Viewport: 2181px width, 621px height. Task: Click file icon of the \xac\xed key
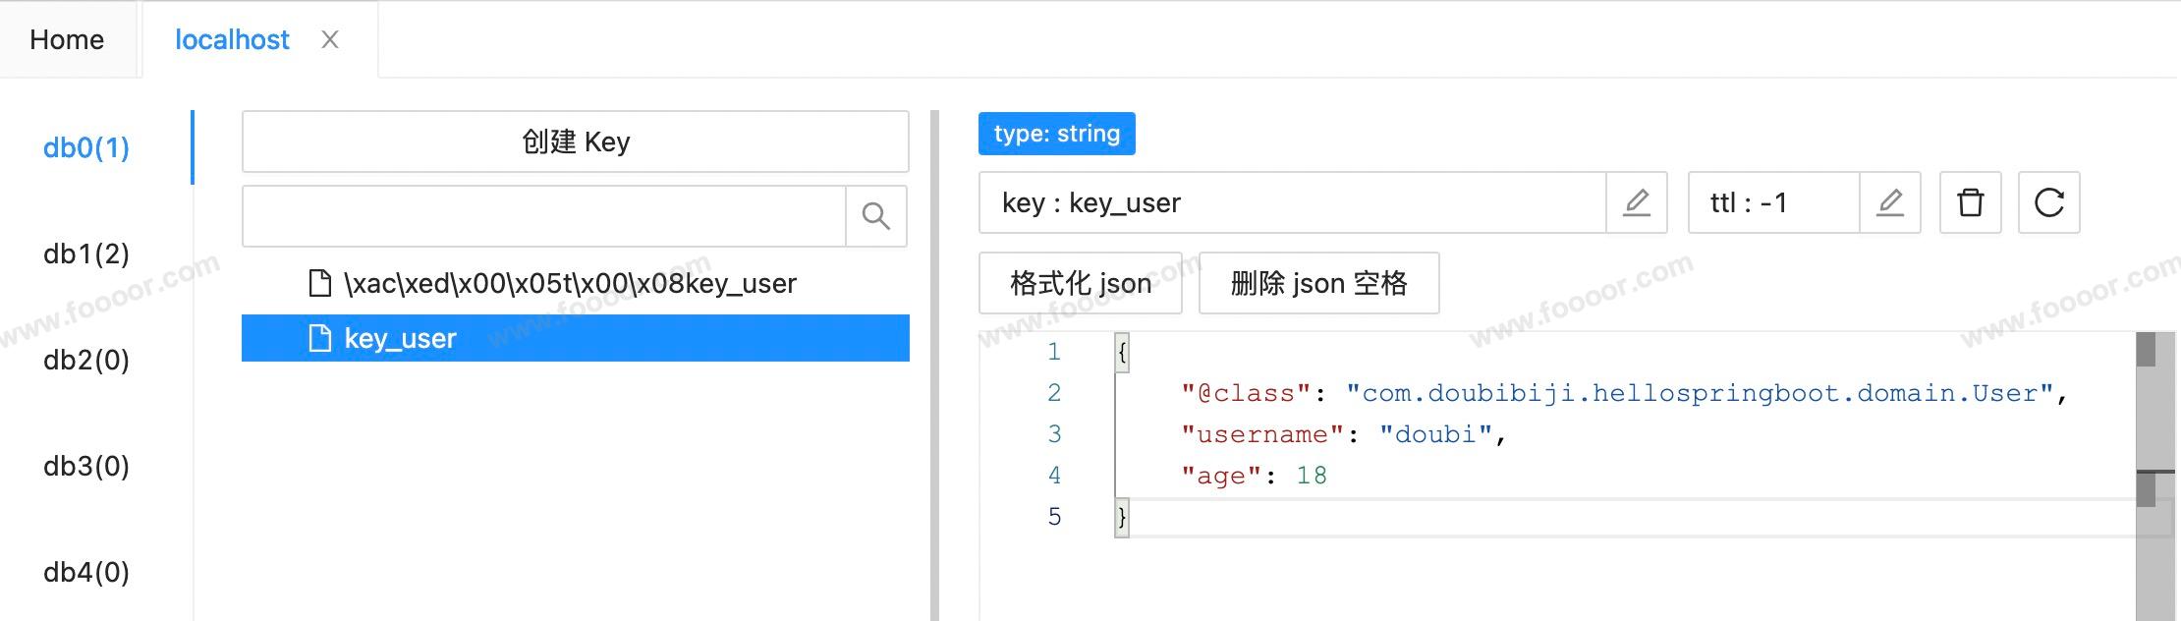pos(320,284)
